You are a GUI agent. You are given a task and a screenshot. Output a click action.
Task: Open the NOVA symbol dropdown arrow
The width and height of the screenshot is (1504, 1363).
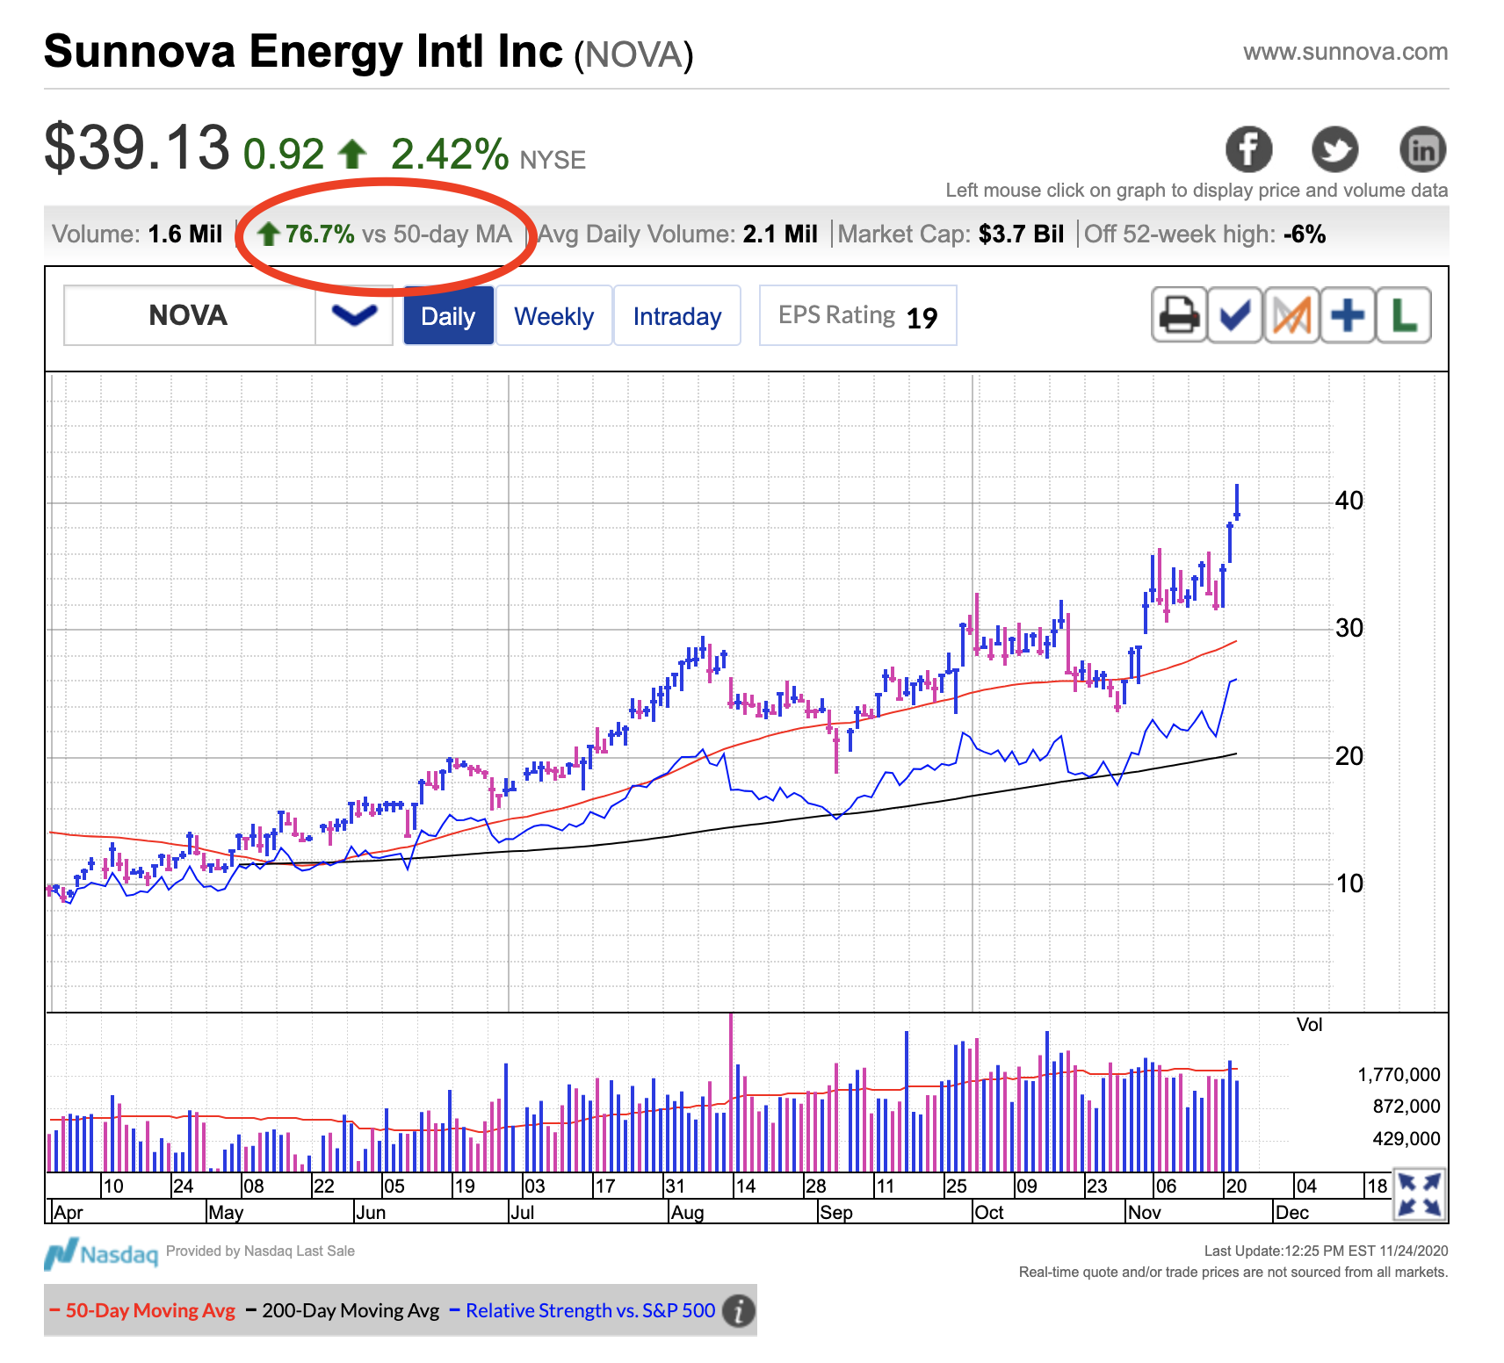[x=354, y=315]
